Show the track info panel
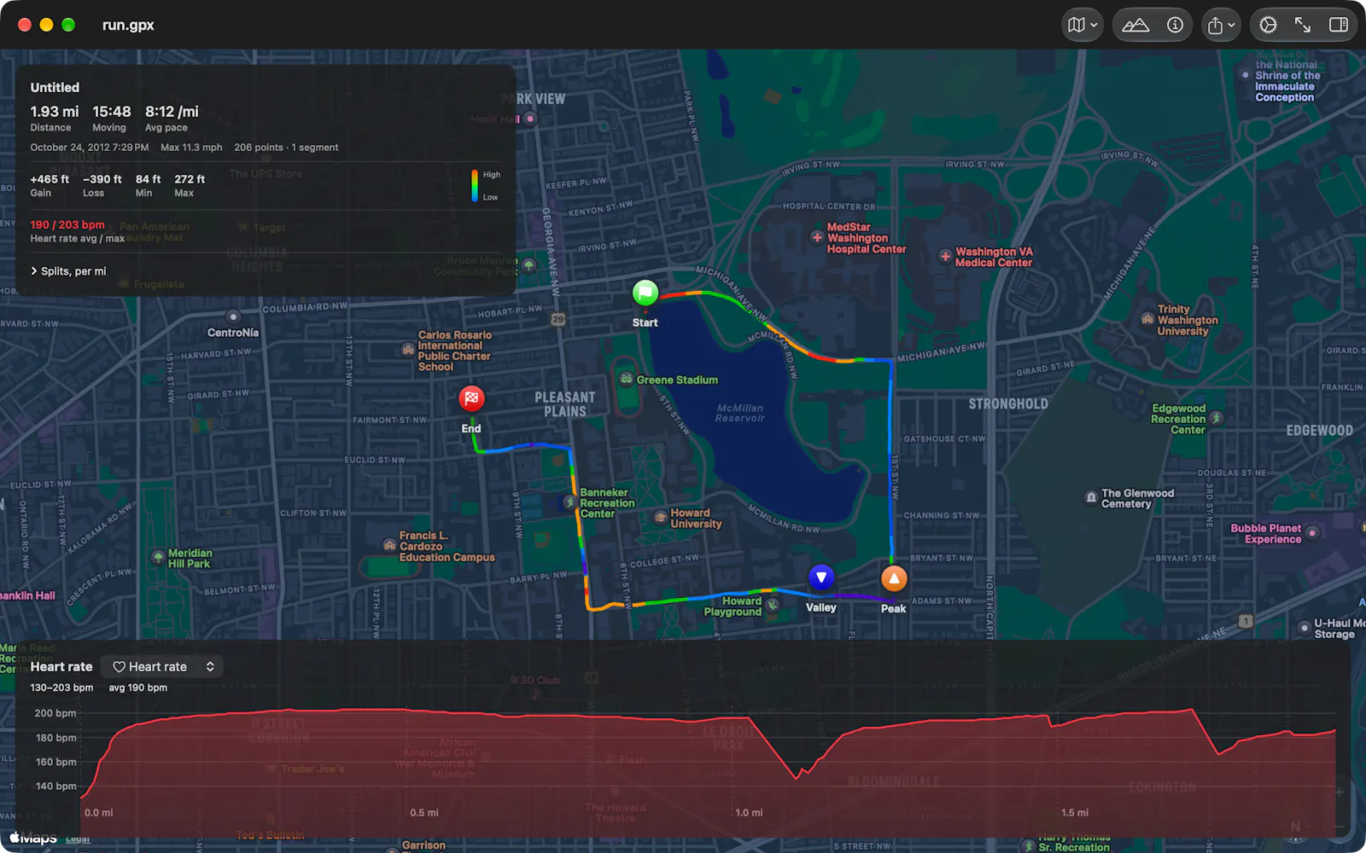Viewport: 1366px width, 853px height. tap(1175, 26)
